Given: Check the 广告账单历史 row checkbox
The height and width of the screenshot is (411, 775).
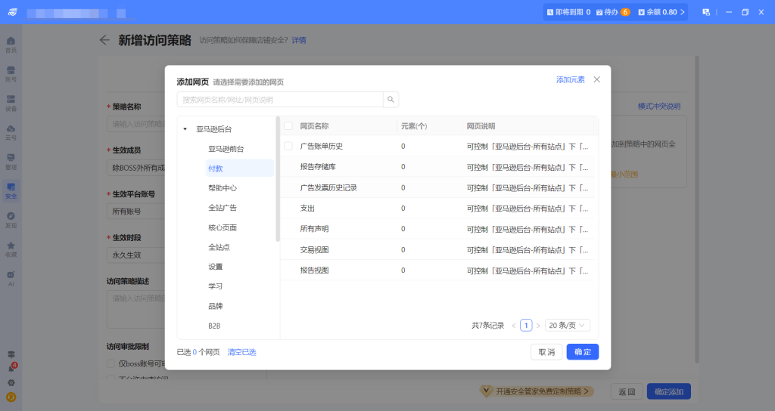Looking at the screenshot, I should tap(288, 146).
